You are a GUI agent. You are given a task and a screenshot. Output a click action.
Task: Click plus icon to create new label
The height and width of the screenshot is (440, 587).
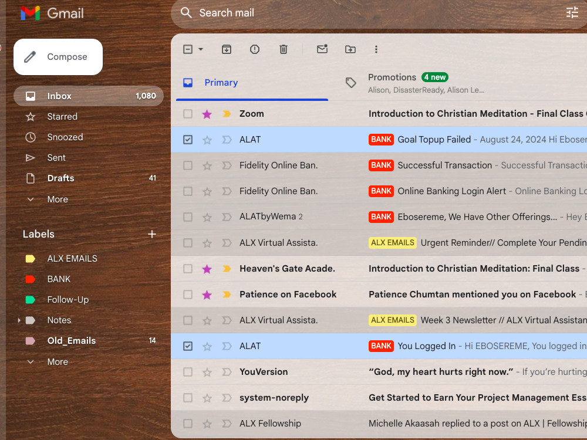pyautogui.click(x=151, y=234)
